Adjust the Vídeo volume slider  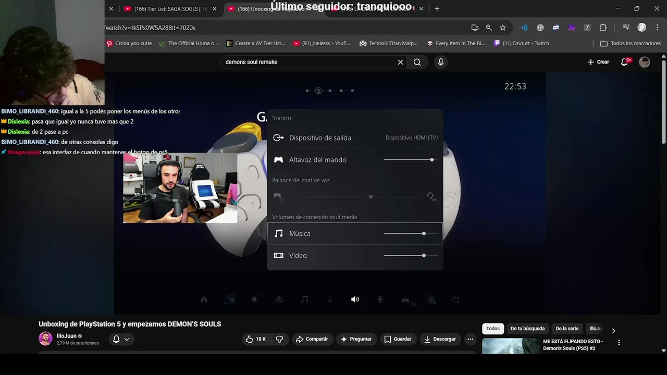pyautogui.click(x=411, y=255)
